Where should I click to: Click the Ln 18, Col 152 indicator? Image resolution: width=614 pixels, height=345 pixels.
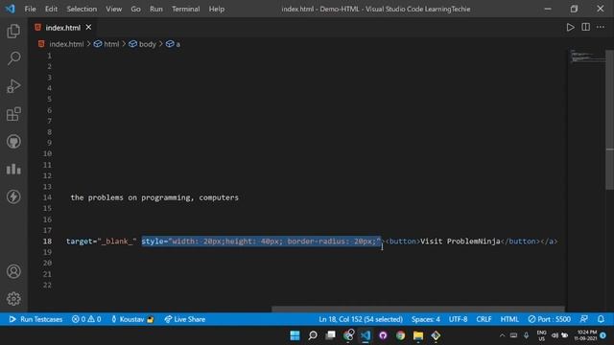point(361,319)
